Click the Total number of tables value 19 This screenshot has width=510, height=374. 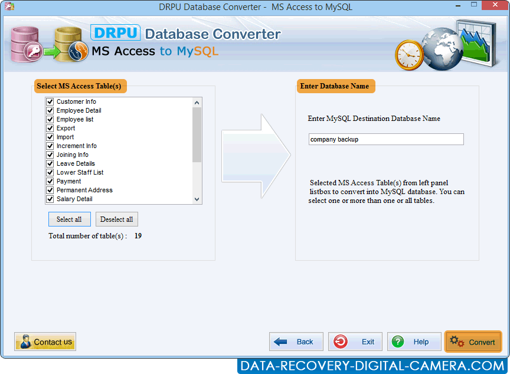[x=138, y=236]
